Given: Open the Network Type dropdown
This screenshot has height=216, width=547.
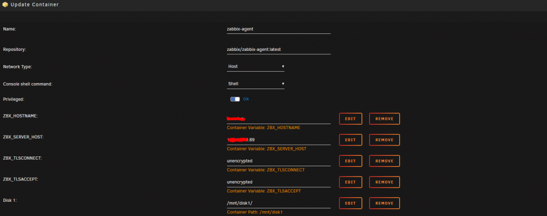Looking at the screenshot, I should pos(255,66).
